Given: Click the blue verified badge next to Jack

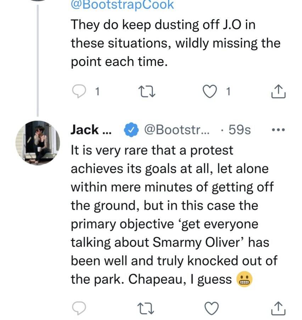Looking at the screenshot, I should 131,129.
